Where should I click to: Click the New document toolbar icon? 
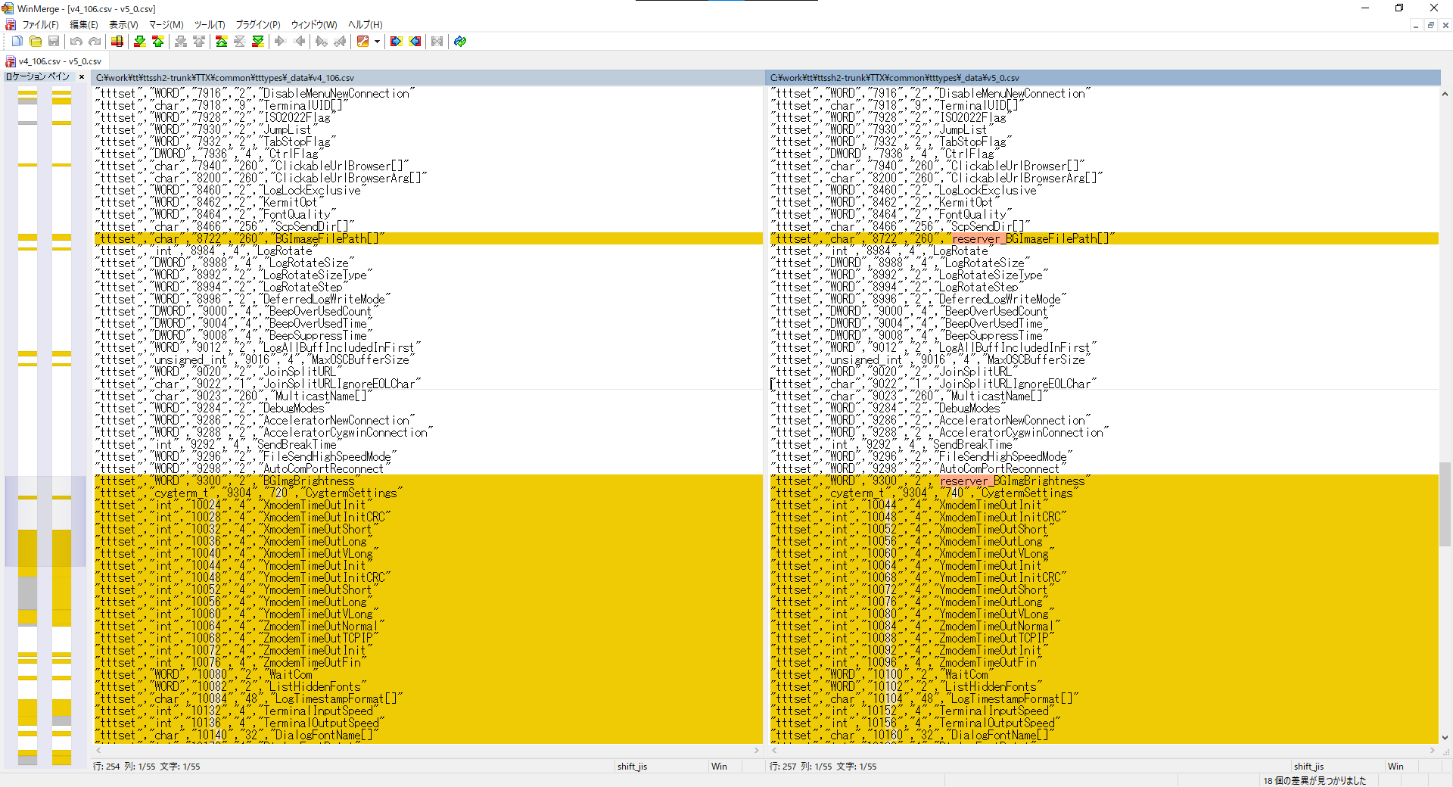pyautogui.click(x=17, y=42)
